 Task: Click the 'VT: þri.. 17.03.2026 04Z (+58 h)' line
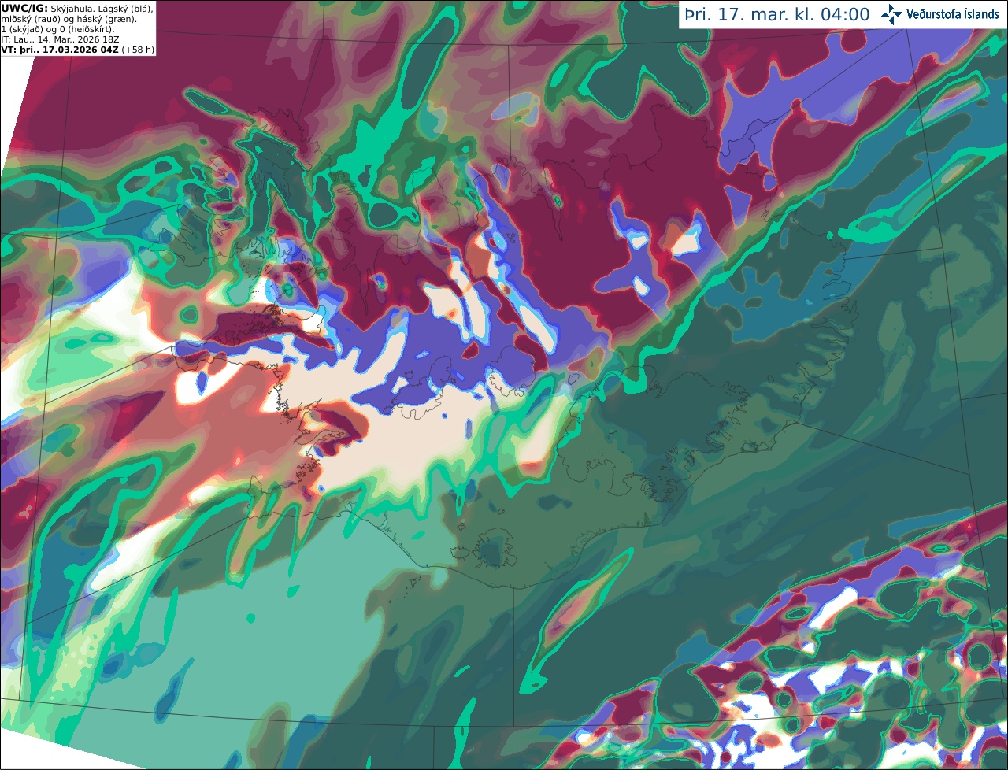pos(77,50)
